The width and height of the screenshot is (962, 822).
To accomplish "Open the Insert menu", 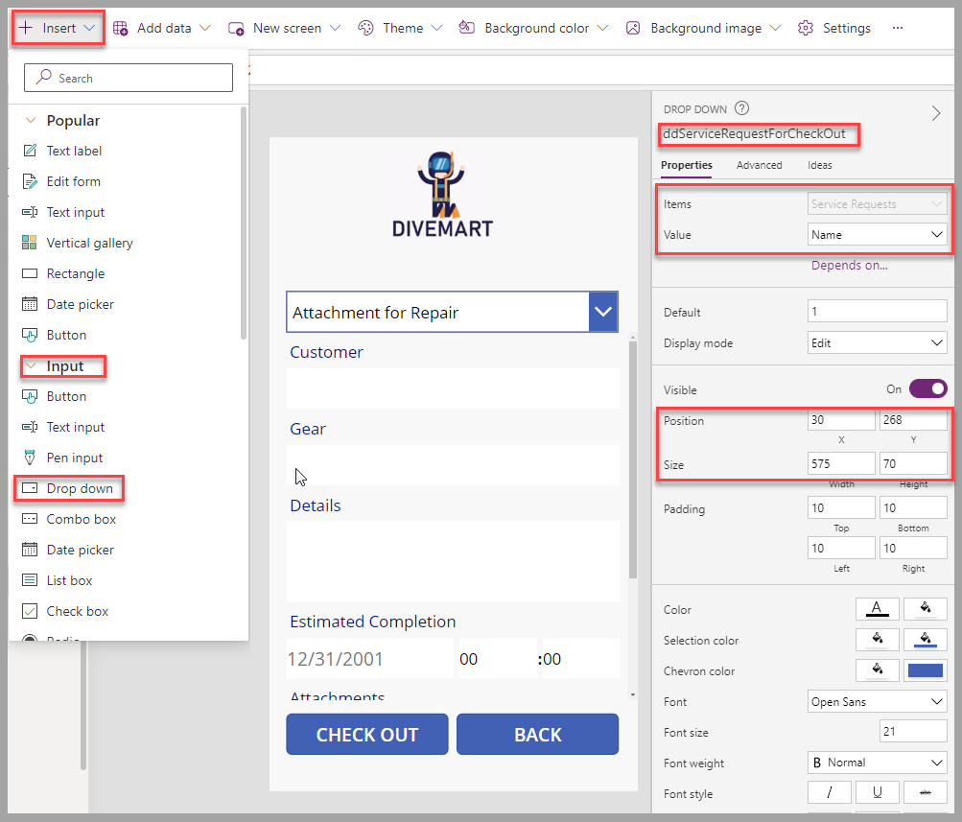I will click(57, 28).
